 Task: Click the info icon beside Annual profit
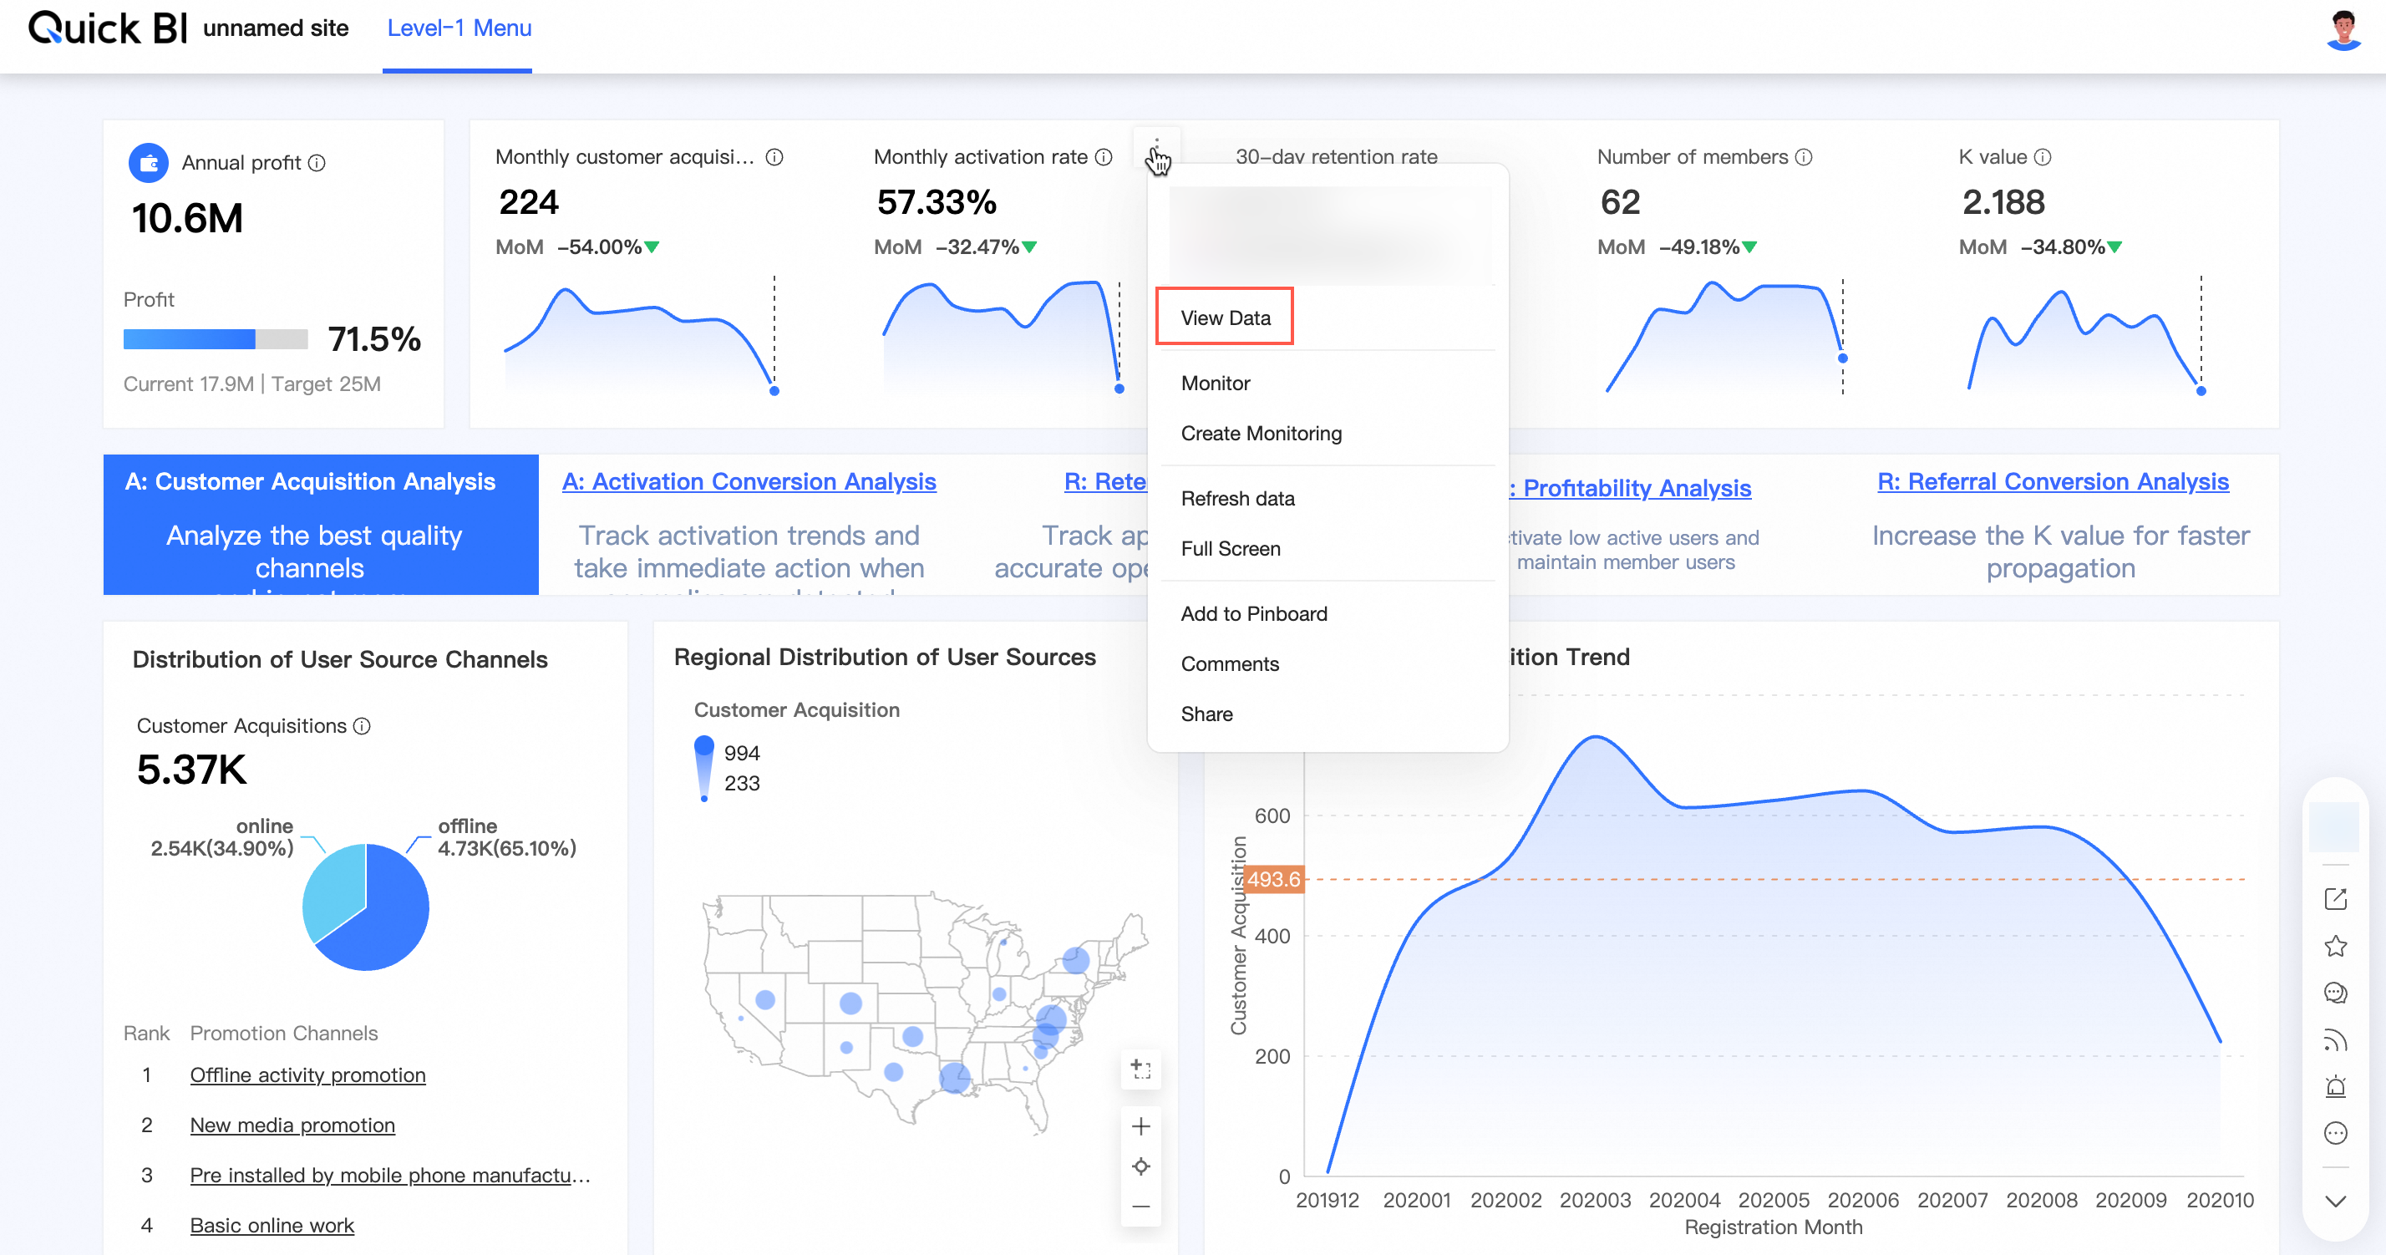click(317, 163)
